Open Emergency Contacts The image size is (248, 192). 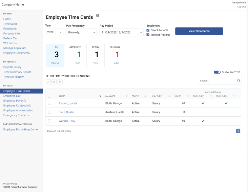(x=16, y=115)
